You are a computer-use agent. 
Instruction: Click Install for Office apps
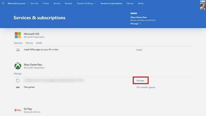click(139, 50)
